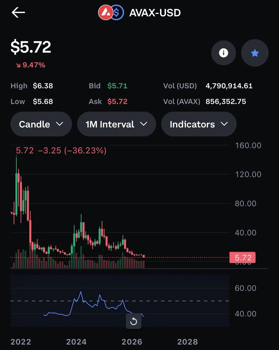Tap the 2022 label on time axis
The height and width of the screenshot is (350, 279).
(20, 342)
